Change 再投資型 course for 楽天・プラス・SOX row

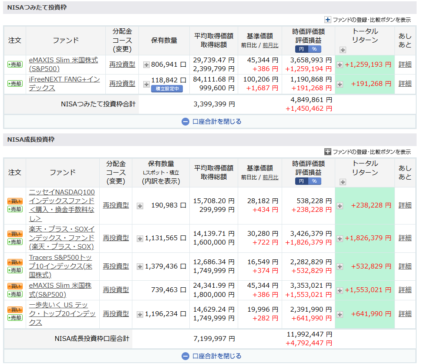116,238
